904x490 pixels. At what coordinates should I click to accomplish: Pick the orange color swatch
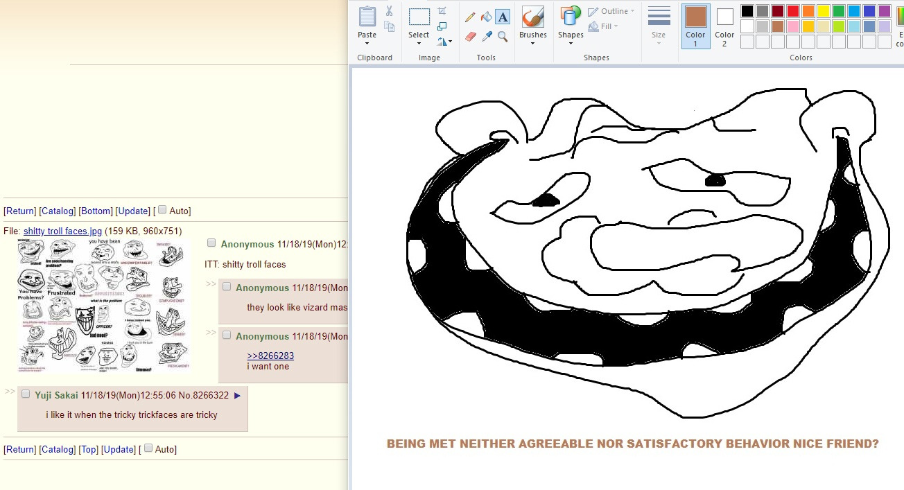(x=808, y=11)
